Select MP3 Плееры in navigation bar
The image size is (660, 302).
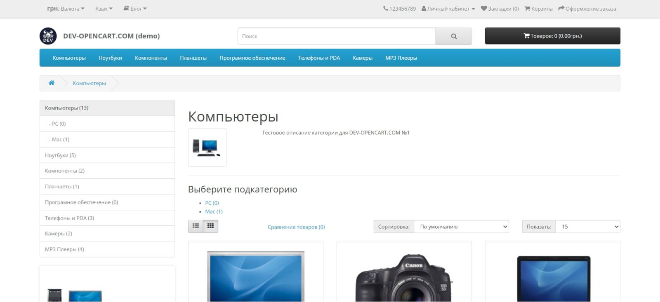click(x=401, y=58)
